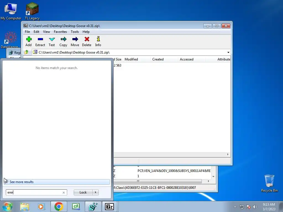The height and width of the screenshot is (212, 283).
Task: Click Registry Editor vertical scroll down arrow
Action: tap(214, 176)
